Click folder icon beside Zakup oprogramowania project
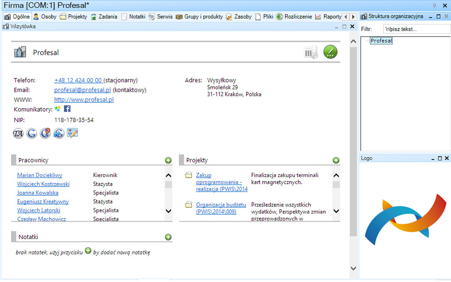The height and width of the screenshot is (282, 451). tap(188, 175)
